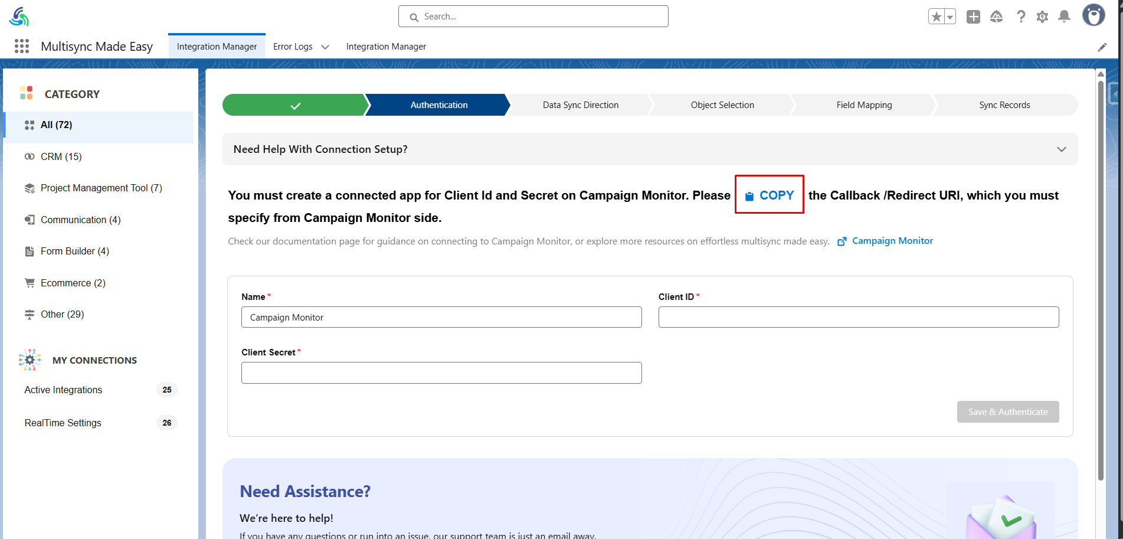Click the COPY callback URI button
The image size is (1123, 539).
(x=770, y=195)
